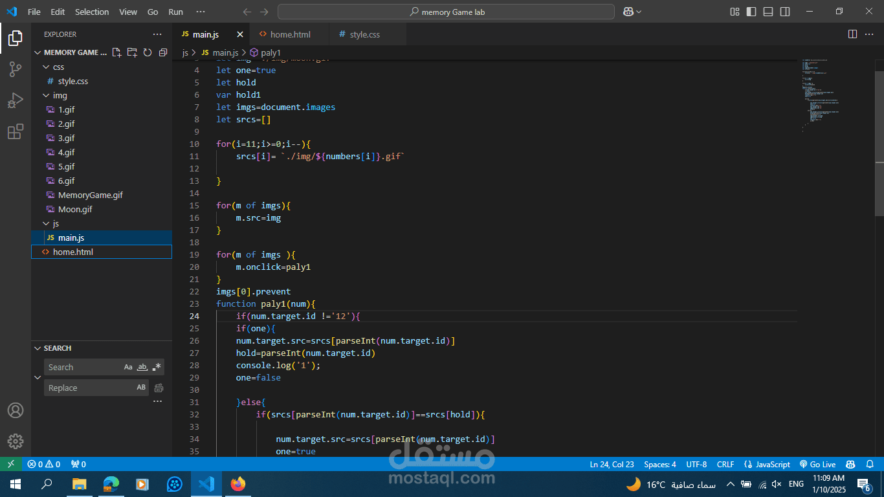
Task: Collapse all folders in Explorer
Action: click(163, 52)
